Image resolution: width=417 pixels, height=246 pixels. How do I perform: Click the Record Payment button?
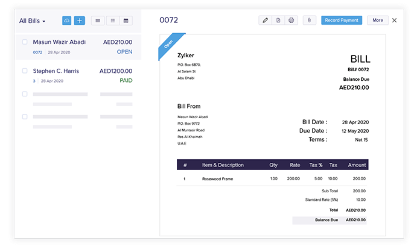342,20
